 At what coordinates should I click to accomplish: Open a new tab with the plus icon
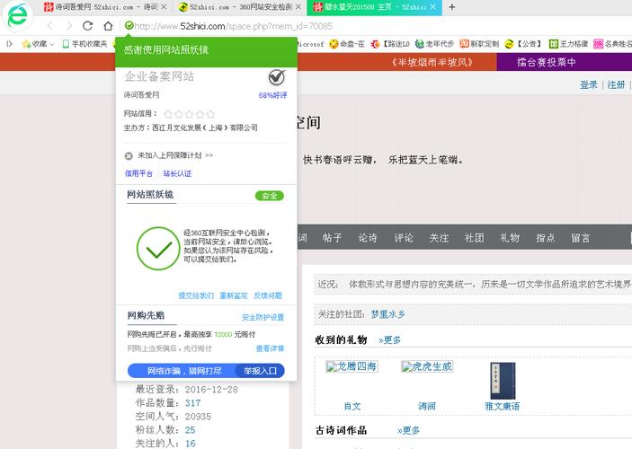tap(452, 7)
